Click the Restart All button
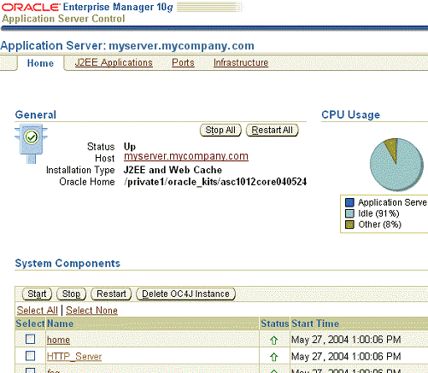This screenshot has width=428, height=373. pos(272,130)
